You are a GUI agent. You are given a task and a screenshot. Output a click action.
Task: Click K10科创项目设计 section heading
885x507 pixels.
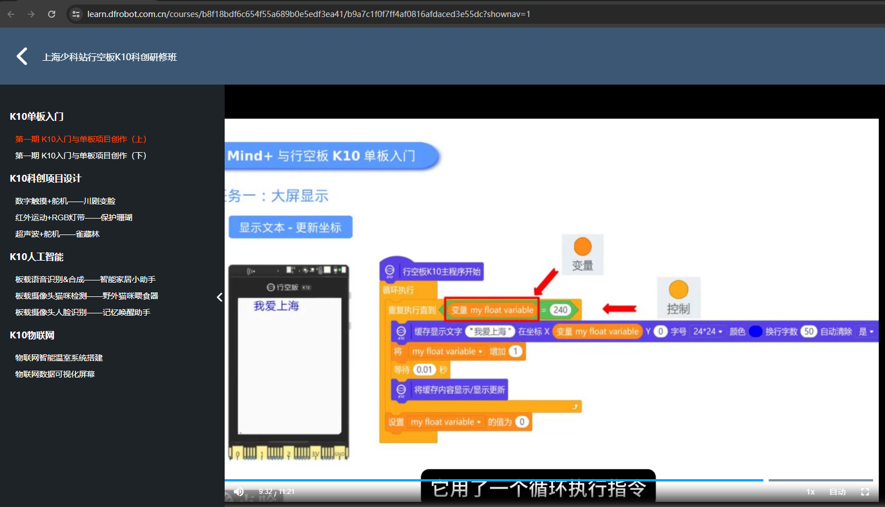pos(45,178)
